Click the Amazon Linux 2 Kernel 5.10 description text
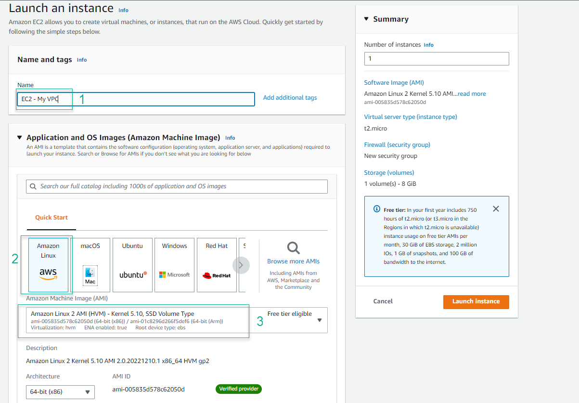 [x=117, y=361]
